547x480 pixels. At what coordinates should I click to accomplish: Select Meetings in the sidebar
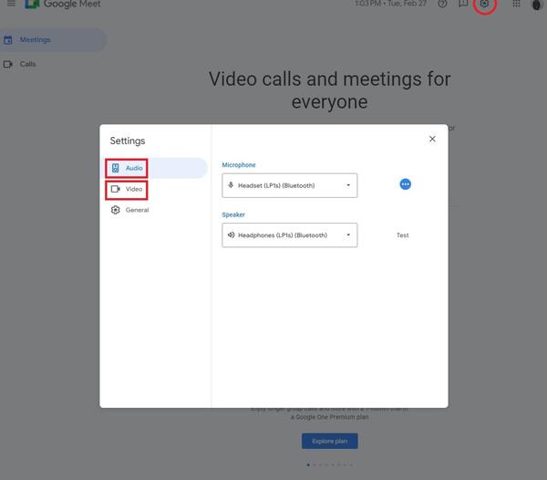52,40
